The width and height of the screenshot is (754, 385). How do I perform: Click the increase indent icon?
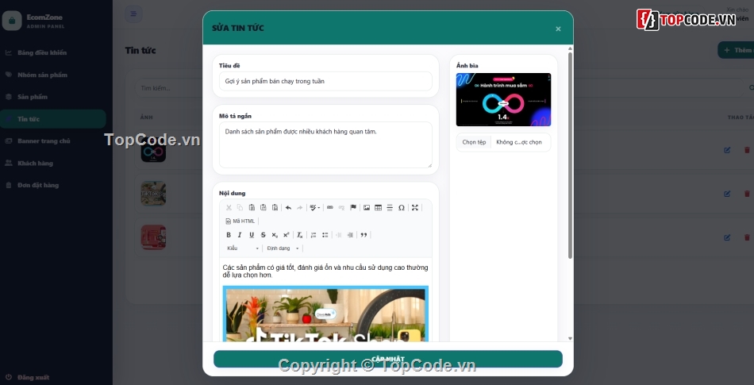pos(350,235)
